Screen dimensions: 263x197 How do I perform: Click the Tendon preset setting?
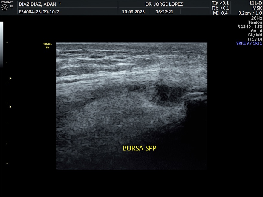coord(255,22)
